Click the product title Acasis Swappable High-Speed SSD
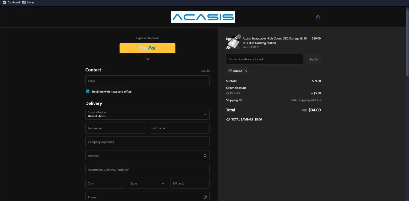Viewport: 409px width, 201px height. coord(275,41)
